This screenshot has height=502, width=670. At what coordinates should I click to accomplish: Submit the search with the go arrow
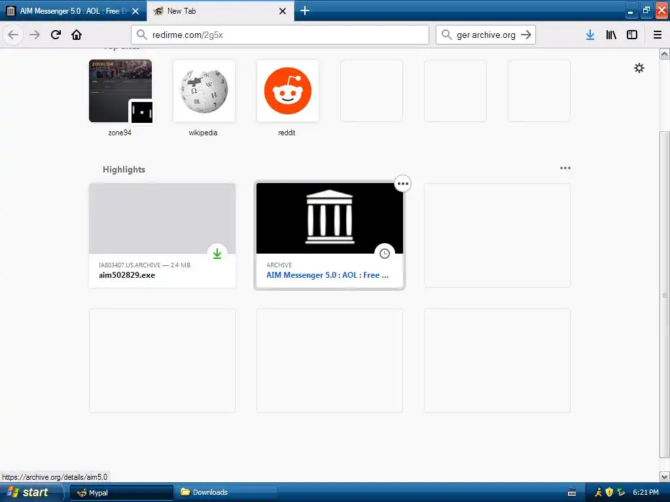point(526,35)
